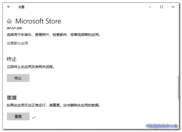
Task: Click the 选择用于听音乐 default apps description
Action: pos(53,35)
